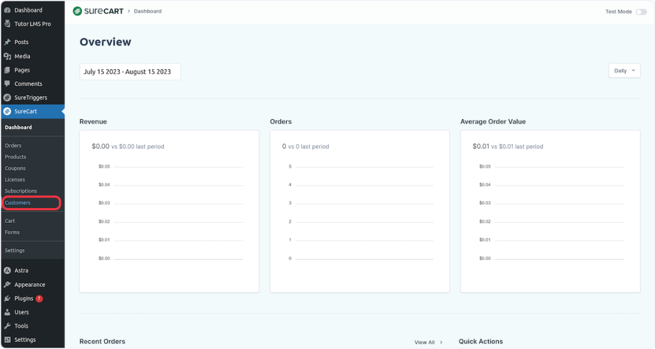Click the Users icon in sidebar
The width and height of the screenshot is (655, 349).
click(x=8, y=312)
